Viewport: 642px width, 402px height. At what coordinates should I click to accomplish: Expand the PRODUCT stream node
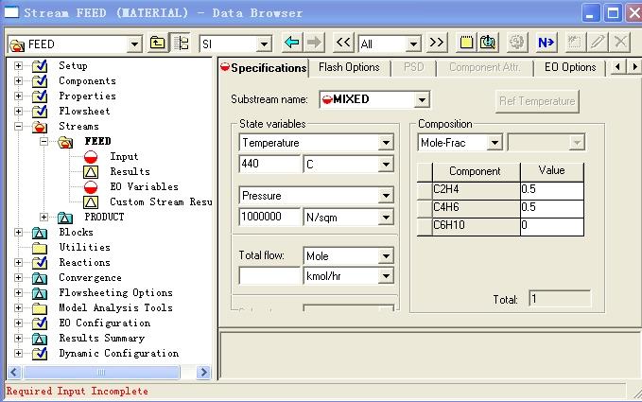[x=43, y=217]
